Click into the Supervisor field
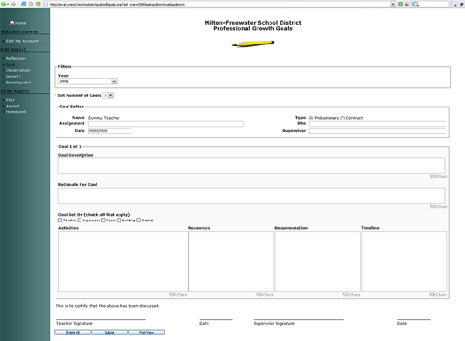 (x=377, y=131)
